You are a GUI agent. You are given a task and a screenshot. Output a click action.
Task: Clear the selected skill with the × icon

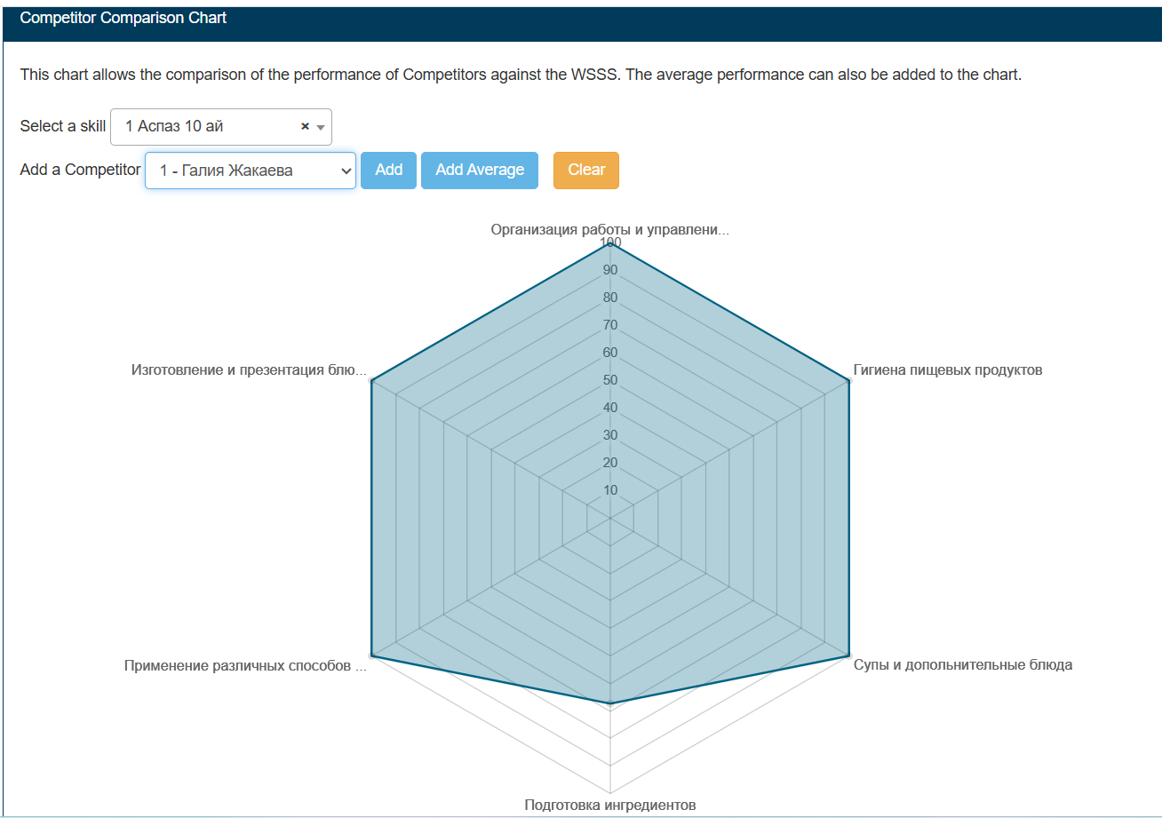[x=305, y=126]
